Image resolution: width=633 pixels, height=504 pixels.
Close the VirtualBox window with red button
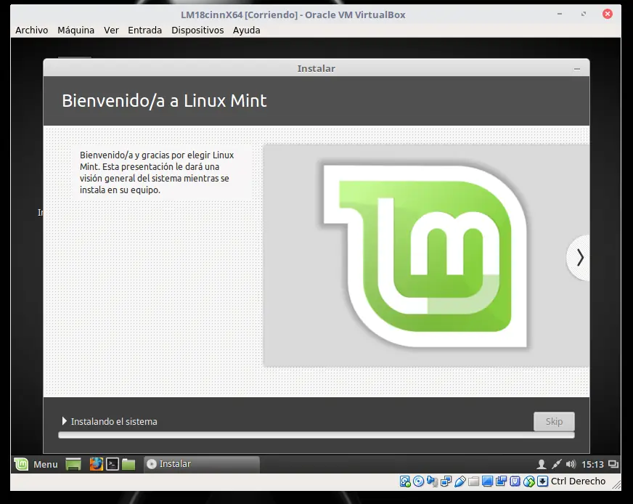pos(608,14)
